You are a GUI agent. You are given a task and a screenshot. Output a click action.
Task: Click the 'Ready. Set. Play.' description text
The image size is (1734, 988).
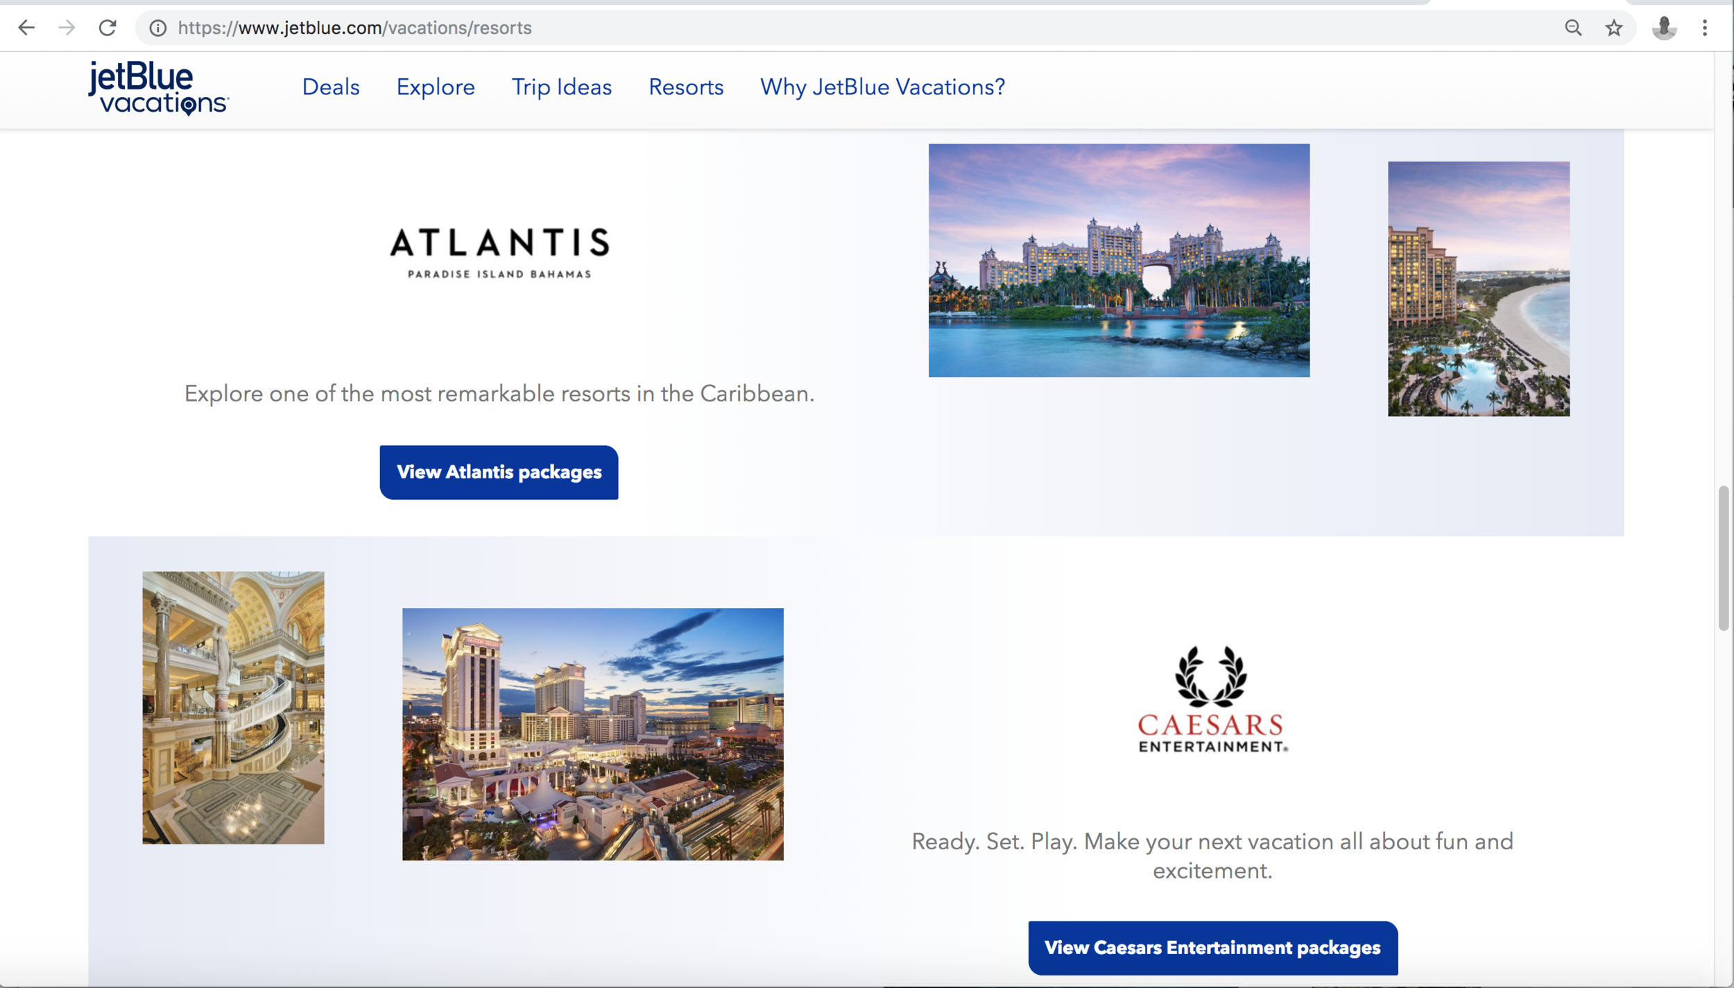click(1212, 856)
